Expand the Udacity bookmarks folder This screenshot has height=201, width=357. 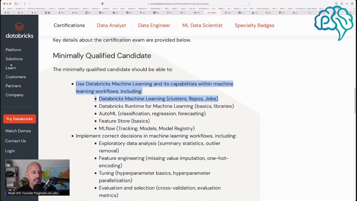coord(238,9)
